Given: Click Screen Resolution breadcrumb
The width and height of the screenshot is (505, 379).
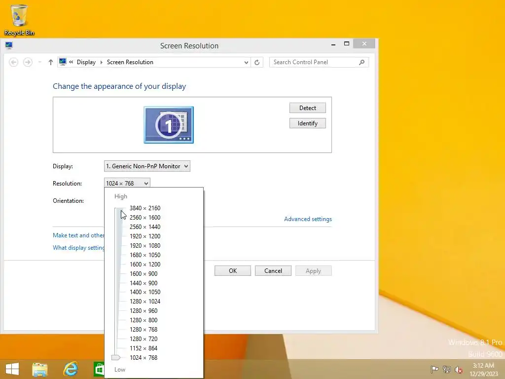Looking at the screenshot, I should coord(130,62).
